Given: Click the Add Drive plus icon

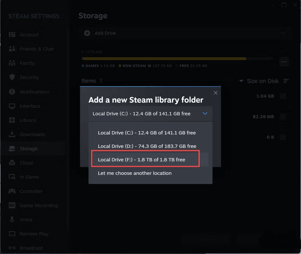Looking at the screenshot, I should coord(87,33).
